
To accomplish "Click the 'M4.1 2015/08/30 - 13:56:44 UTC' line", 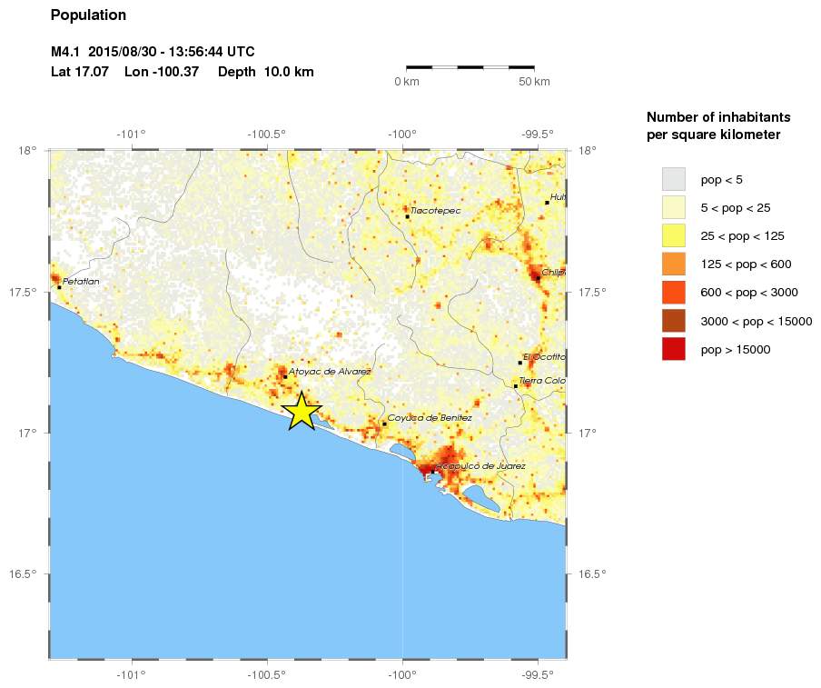I will (x=153, y=52).
